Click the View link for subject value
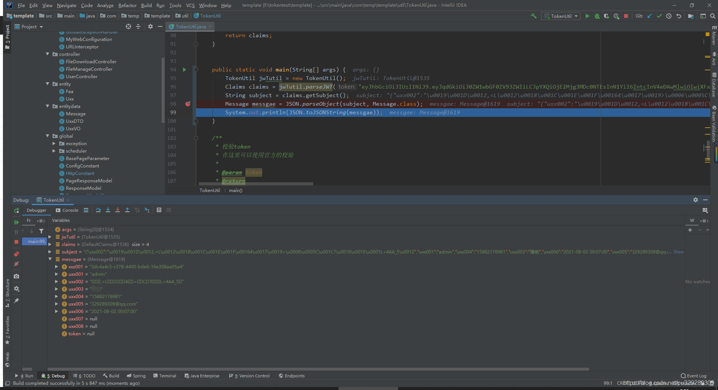Screen dimensions: 718x390 (x=679, y=252)
